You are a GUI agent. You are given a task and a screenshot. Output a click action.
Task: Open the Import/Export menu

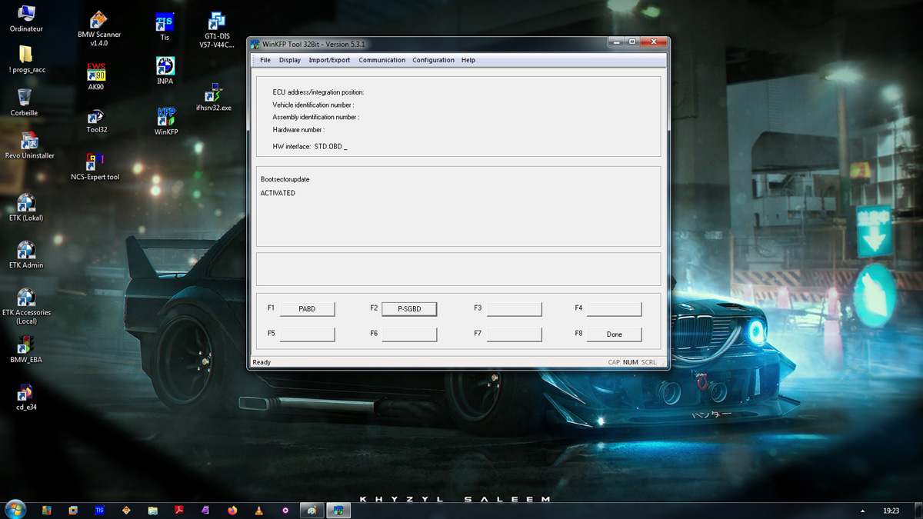329,60
